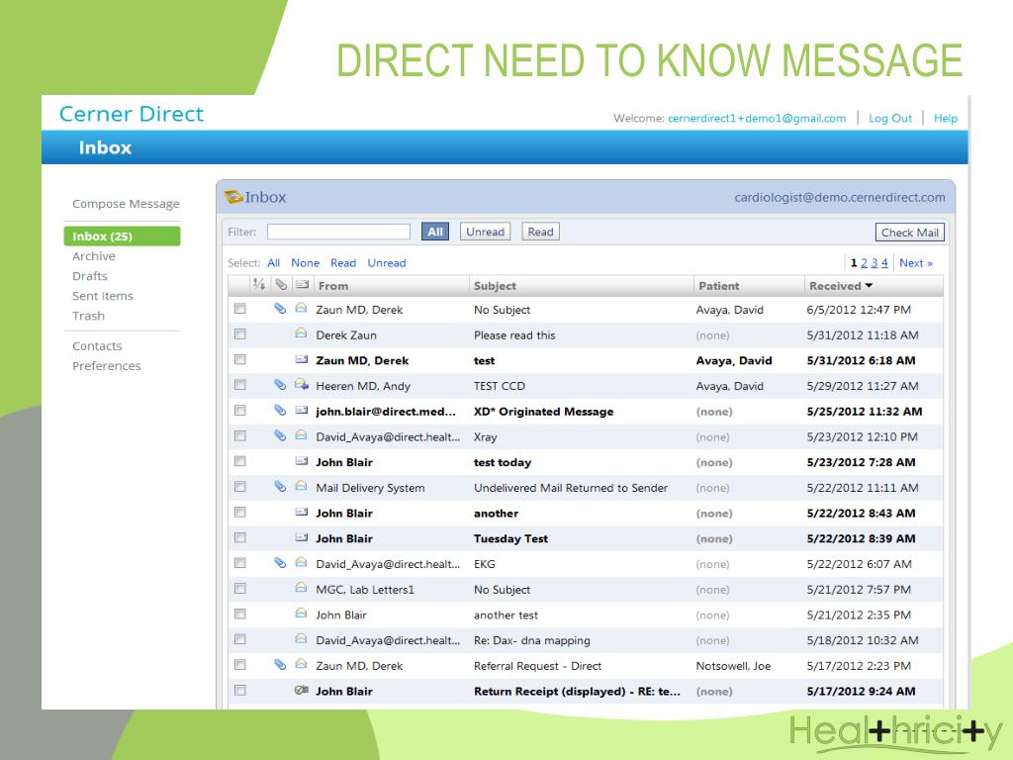Go to page 2 of inbox
Viewport: 1013px width, 760px height.
864,263
